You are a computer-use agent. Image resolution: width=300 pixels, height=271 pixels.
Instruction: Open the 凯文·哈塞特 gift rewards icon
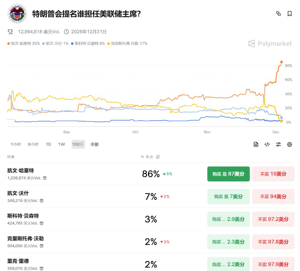click(45, 178)
